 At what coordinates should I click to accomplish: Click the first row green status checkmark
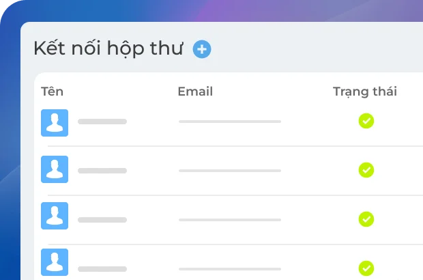[x=366, y=121]
